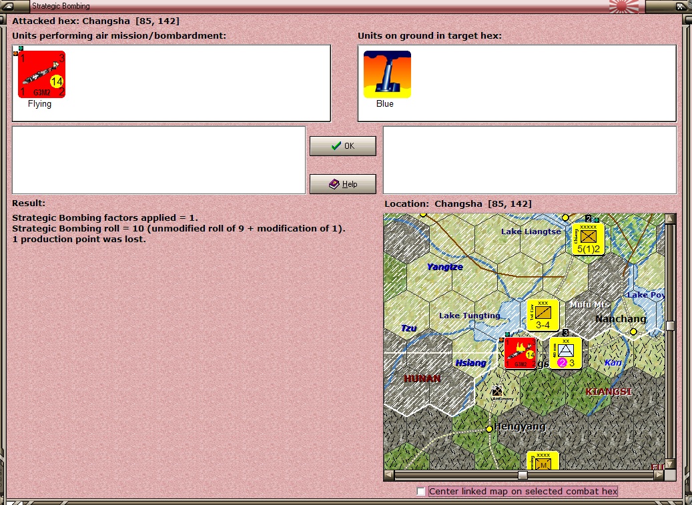
Task: Click the '1 production point was lost.' line
Action: click(x=79, y=239)
